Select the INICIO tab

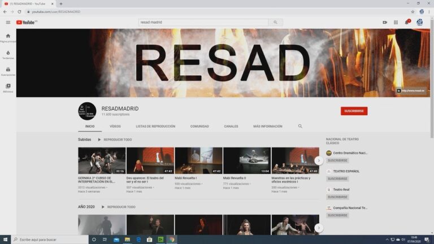tap(90, 127)
